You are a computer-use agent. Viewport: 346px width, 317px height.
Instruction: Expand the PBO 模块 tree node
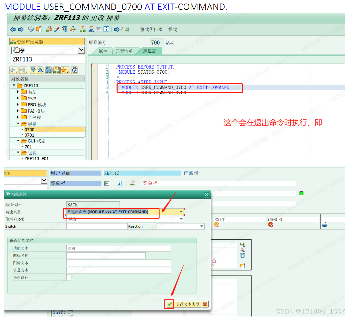click(18, 104)
